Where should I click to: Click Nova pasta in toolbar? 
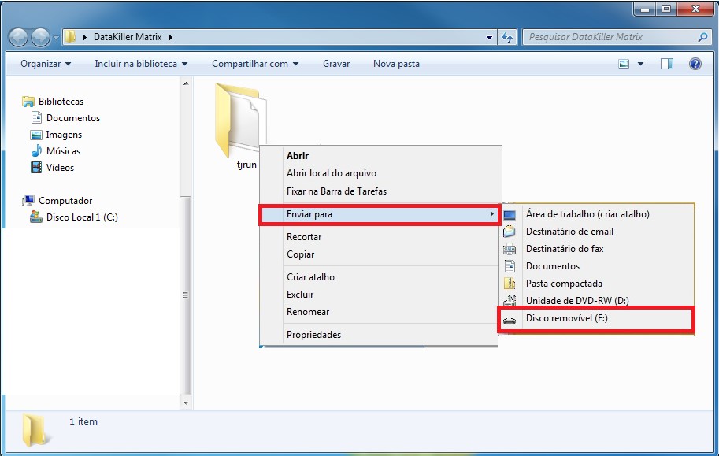[396, 64]
